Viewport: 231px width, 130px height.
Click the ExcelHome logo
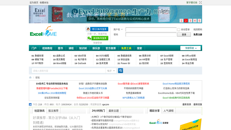[x=43, y=31]
